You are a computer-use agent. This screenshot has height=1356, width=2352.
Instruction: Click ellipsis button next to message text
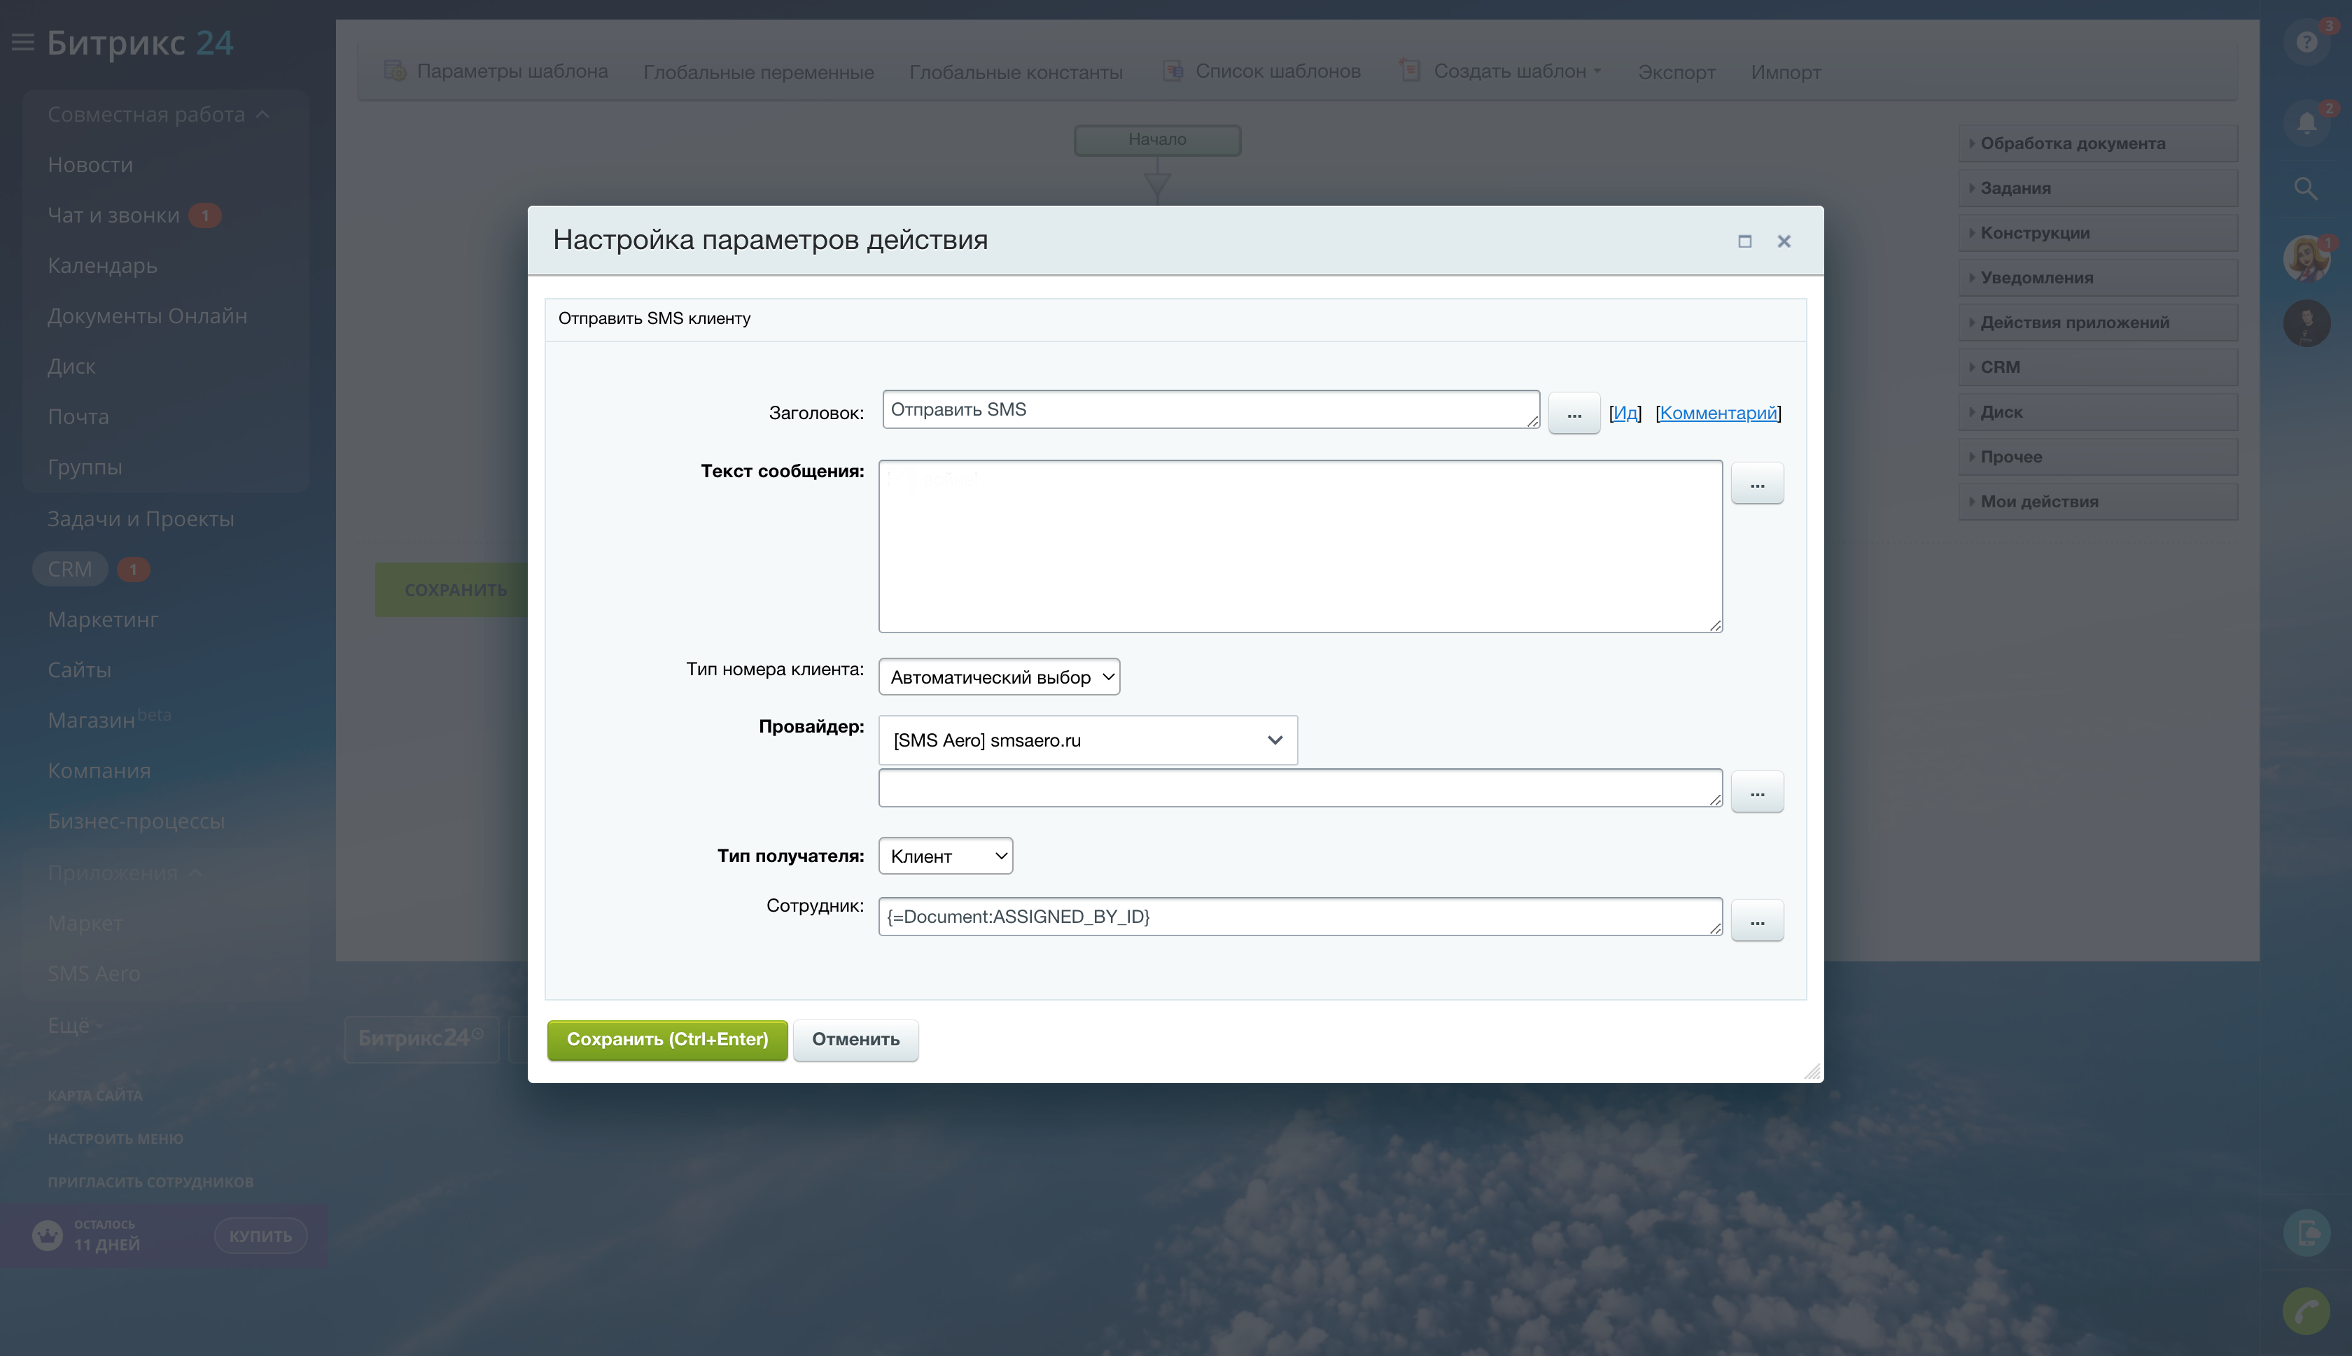[1757, 484]
